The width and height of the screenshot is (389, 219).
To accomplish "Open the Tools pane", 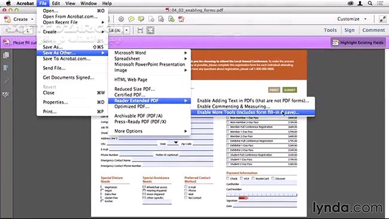I will click(330, 30).
